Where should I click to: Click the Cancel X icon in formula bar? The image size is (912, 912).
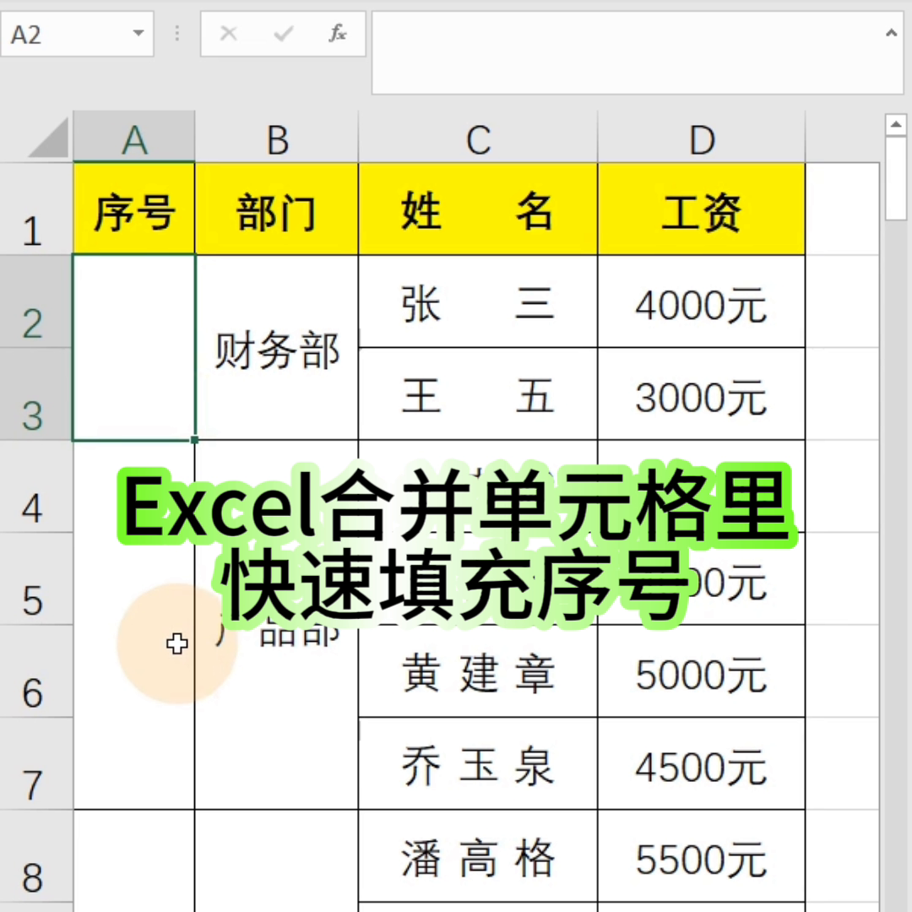[229, 34]
